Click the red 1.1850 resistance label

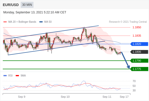coord(137,27)
